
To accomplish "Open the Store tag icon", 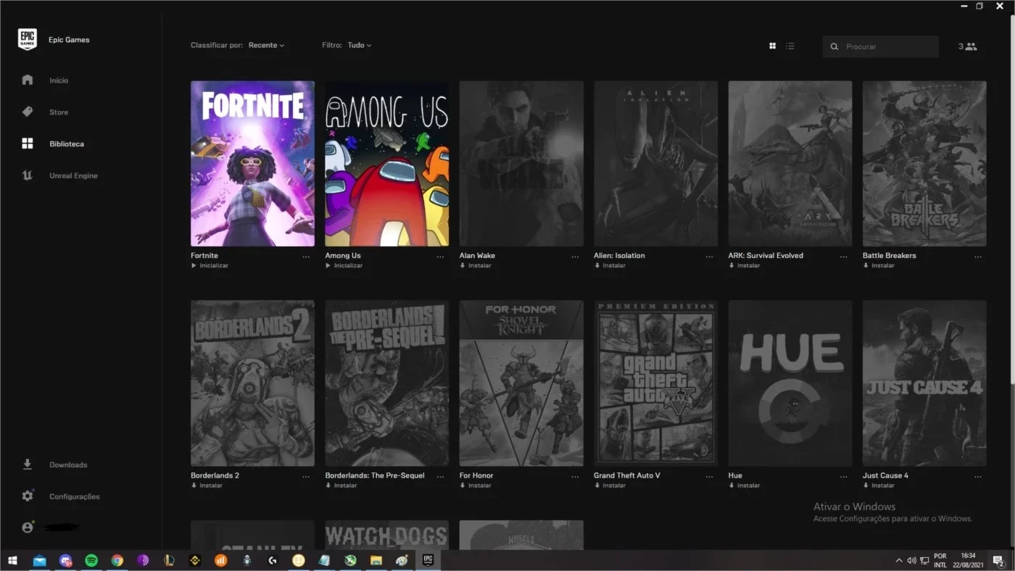I will click(28, 112).
